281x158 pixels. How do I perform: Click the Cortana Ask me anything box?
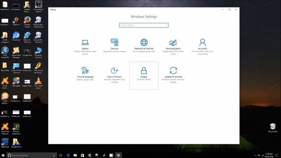pyautogui.click(x=32, y=155)
